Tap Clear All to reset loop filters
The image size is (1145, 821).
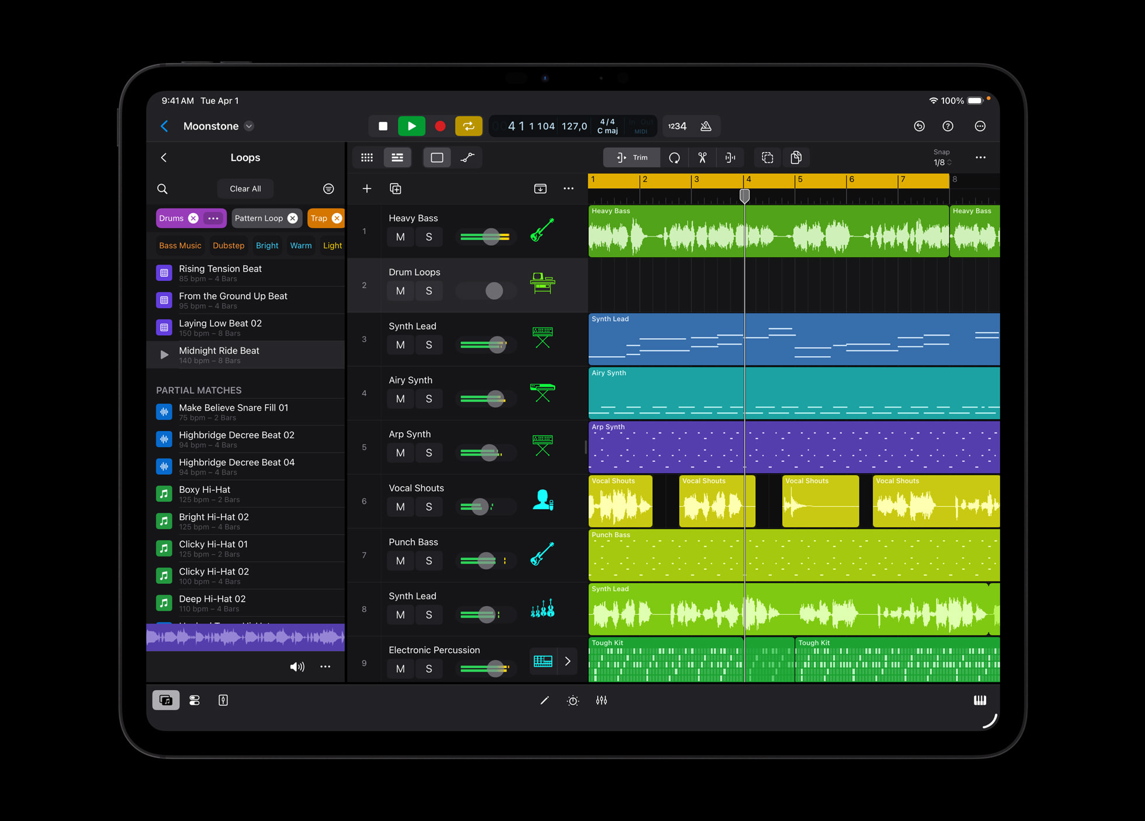point(245,188)
